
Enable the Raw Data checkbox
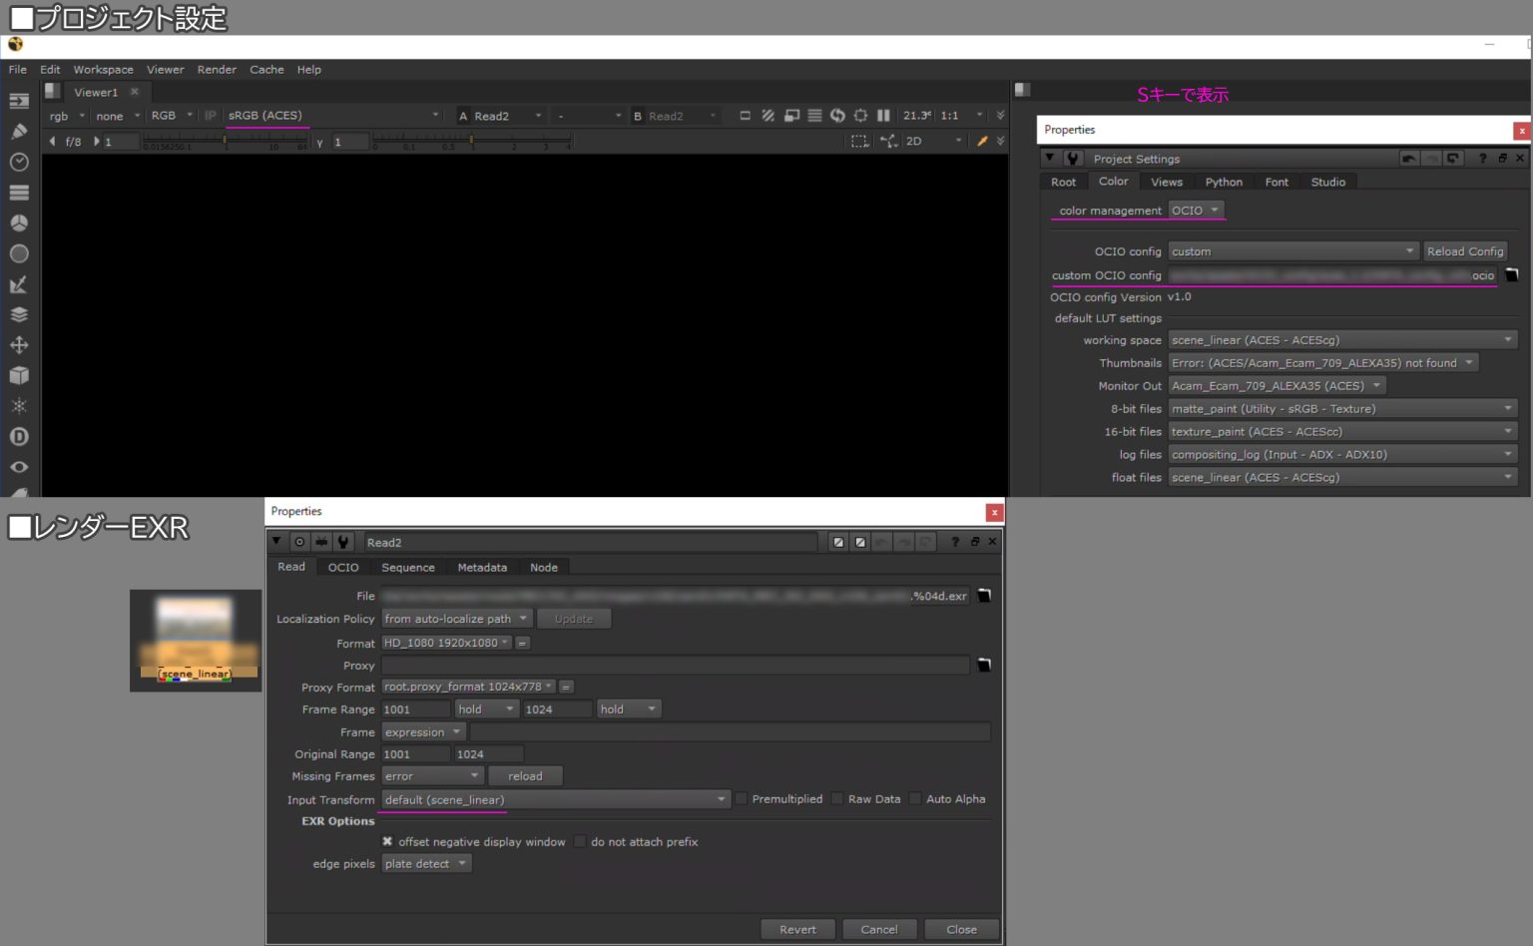834,798
